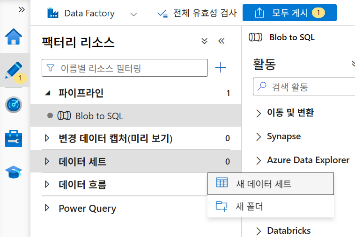Expand all factory resources chevrons
The height and width of the screenshot is (237, 355).
coord(205,41)
